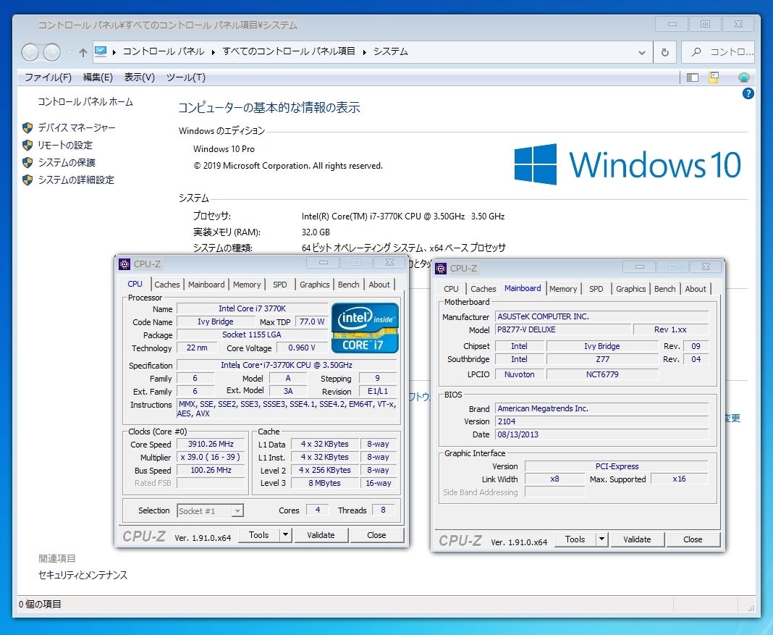Open コントロール パネル ホーム link

point(85,102)
